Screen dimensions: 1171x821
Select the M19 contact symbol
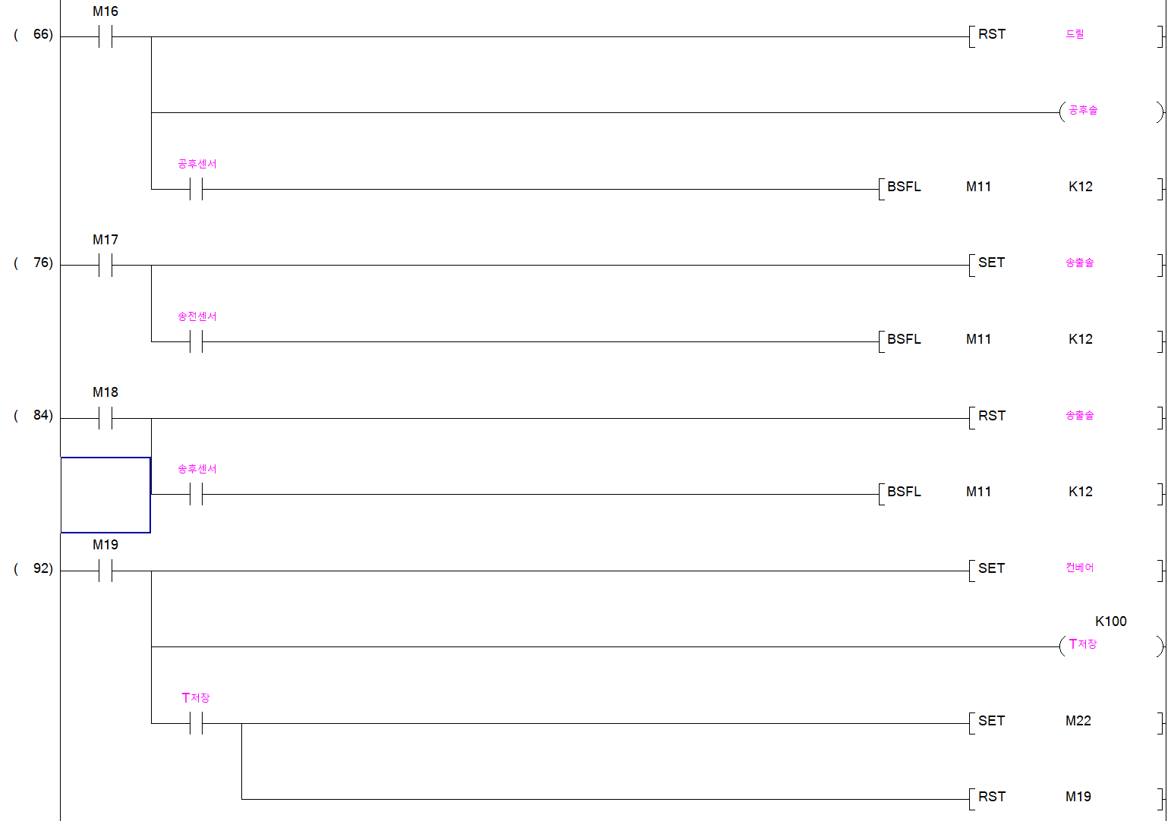pyautogui.click(x=105, y=571)
